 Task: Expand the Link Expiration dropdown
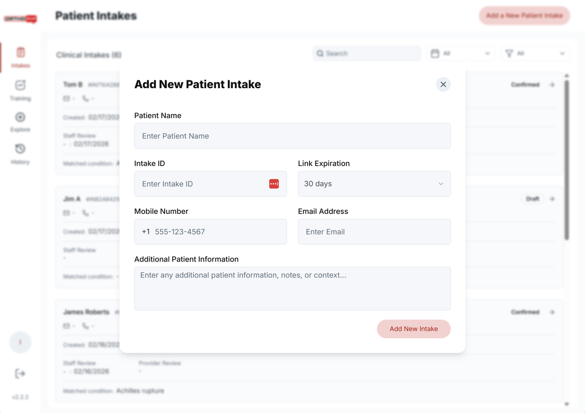coord(374,184)
